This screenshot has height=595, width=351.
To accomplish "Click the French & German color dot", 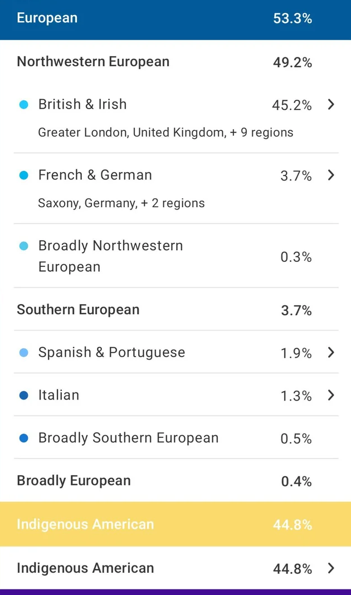I will pyautogui.click(x=23, y=175).
